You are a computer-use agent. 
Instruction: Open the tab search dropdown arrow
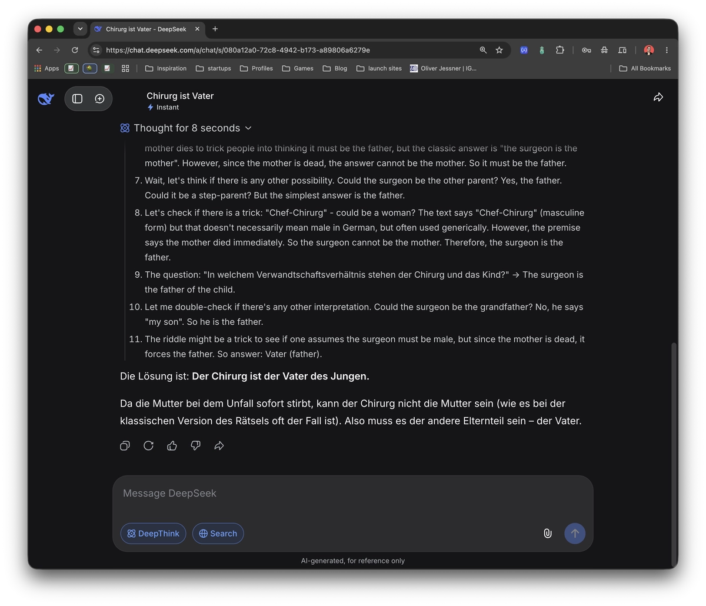[80, 29]
